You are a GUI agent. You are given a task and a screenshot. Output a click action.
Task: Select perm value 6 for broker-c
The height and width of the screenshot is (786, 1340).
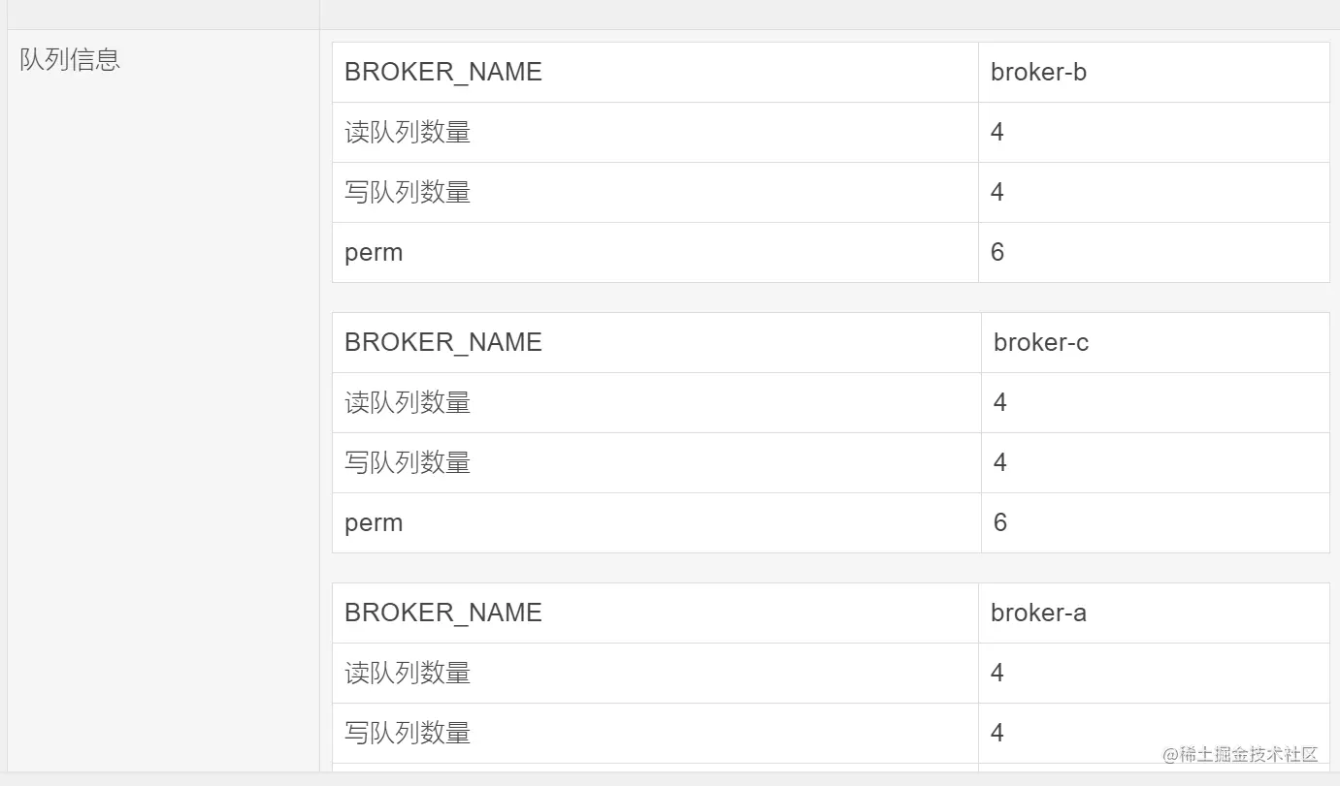click(1000, 523)
